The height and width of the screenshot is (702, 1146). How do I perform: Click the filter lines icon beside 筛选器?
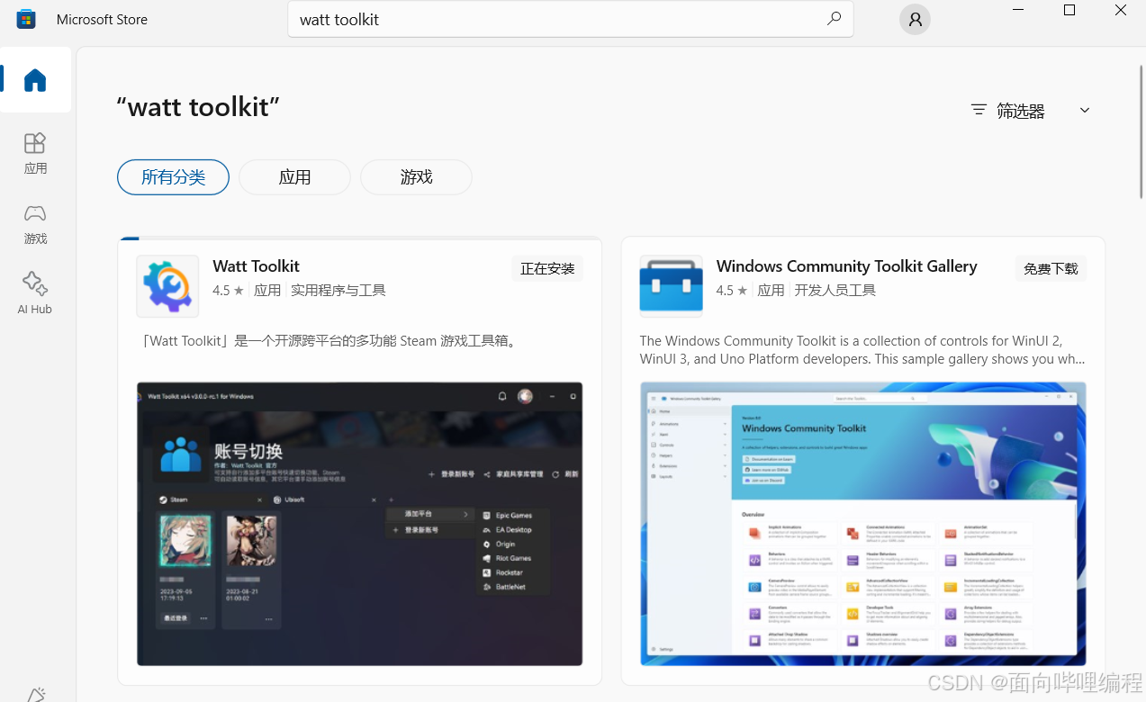pyautogui.click(x=979, y=110)
